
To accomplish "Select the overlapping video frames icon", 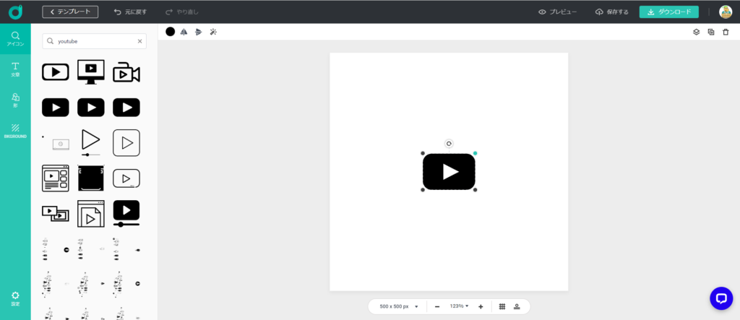I will [56, 214].
